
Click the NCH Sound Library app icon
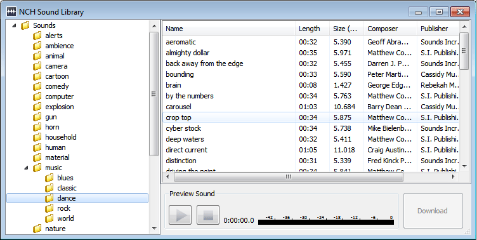click(x=11, y=12)
